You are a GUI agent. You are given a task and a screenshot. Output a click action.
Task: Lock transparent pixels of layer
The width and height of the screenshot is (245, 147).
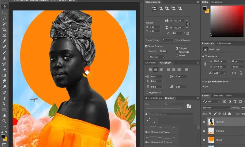(210, 114)
